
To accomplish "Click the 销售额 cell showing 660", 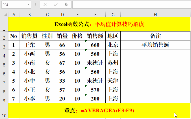I will tap(95, 45).
